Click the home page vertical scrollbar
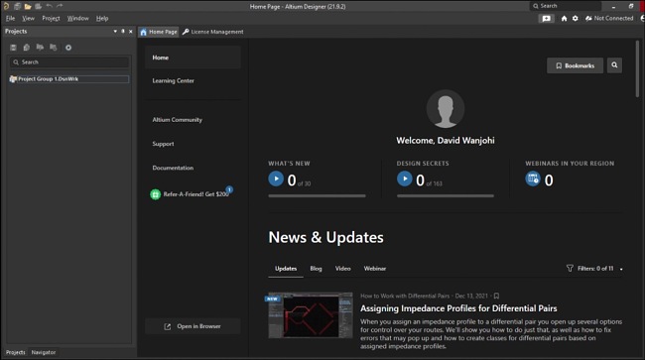 (638, 68)
